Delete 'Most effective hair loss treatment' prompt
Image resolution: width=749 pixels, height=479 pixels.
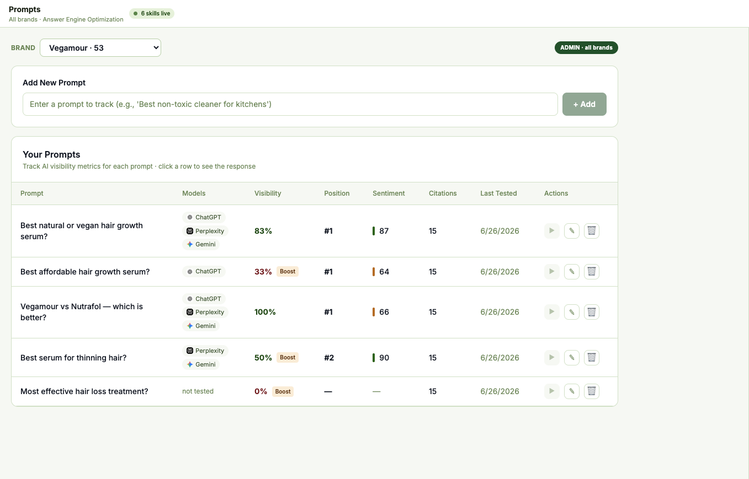(592, 391)
